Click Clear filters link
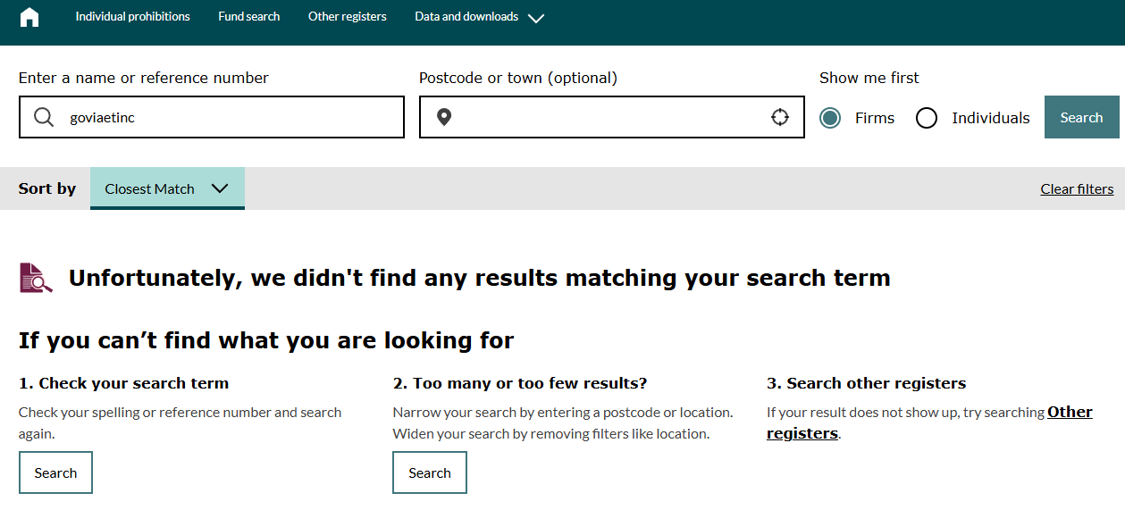 coord(1077,189)
